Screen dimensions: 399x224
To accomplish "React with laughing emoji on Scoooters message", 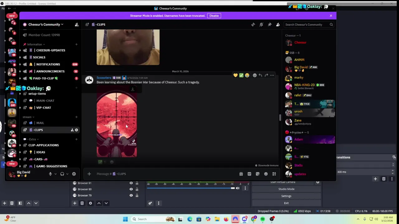I will pyautogui.click(x=247, y=75).
